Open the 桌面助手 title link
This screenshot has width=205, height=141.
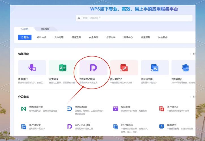(172, 125)
